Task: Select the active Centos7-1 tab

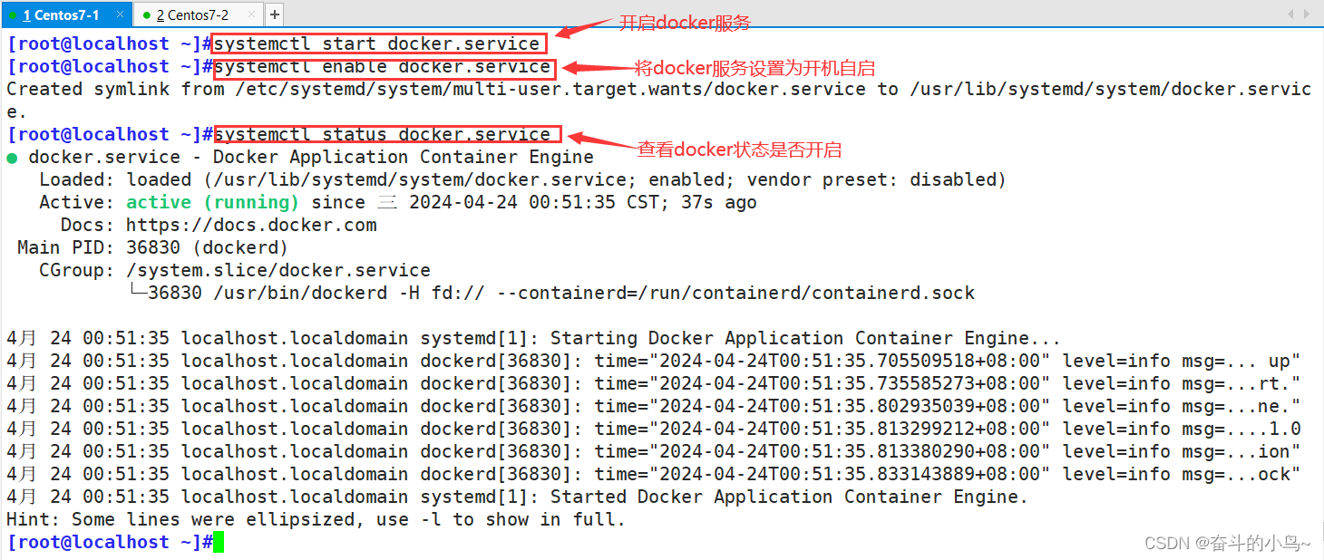Action: (61, 14)
